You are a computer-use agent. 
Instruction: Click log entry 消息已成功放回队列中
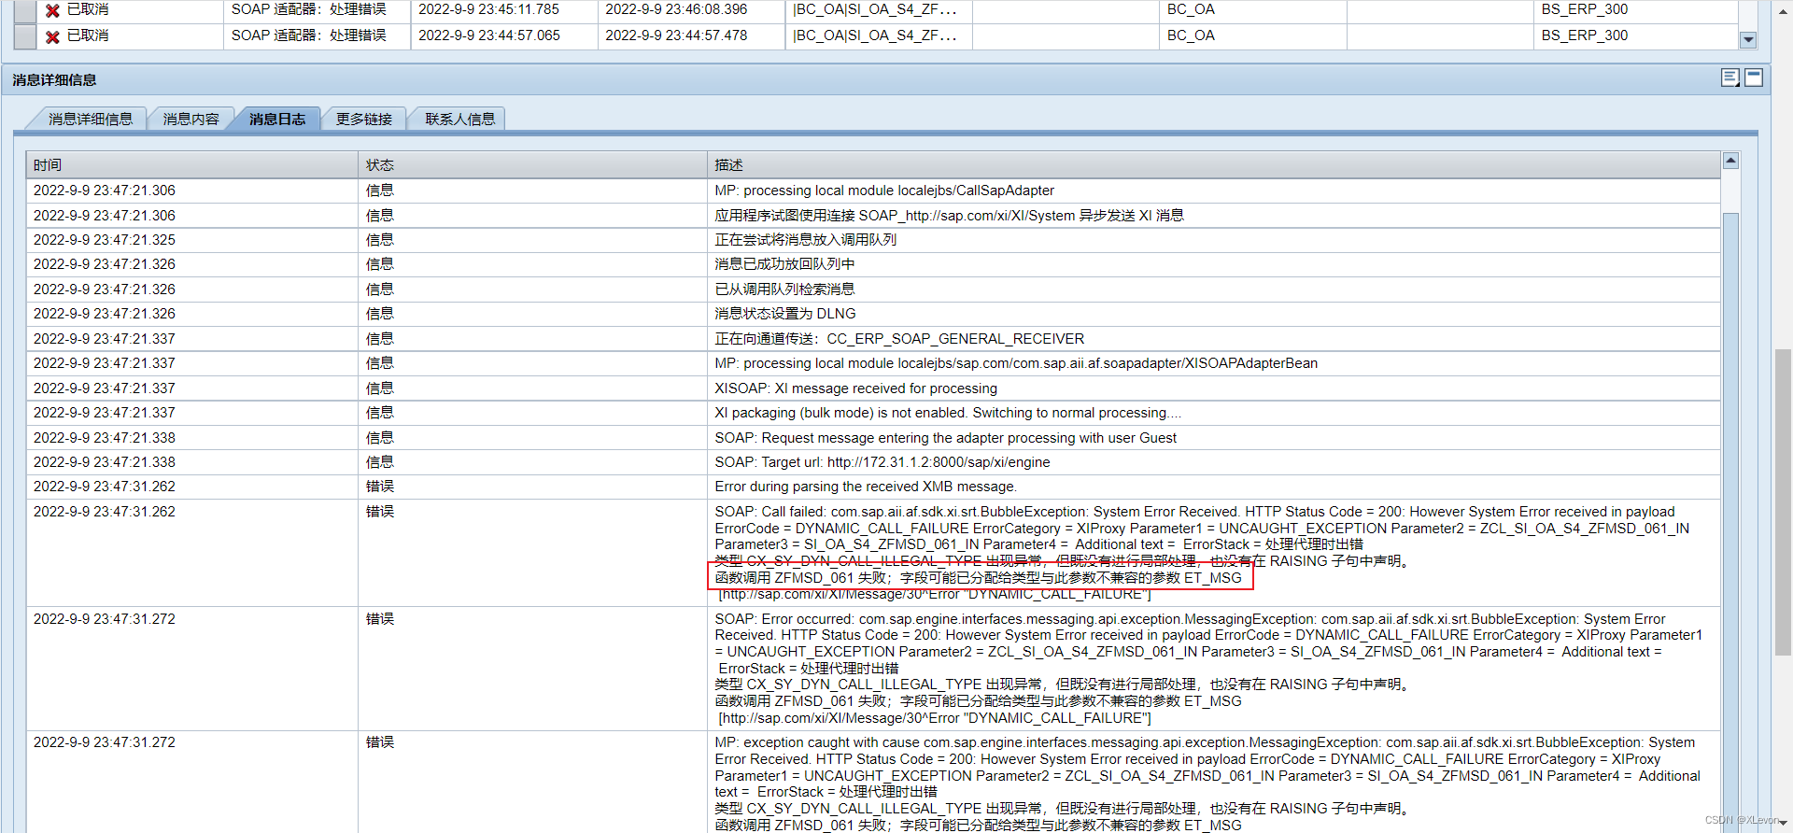[784, 264]
